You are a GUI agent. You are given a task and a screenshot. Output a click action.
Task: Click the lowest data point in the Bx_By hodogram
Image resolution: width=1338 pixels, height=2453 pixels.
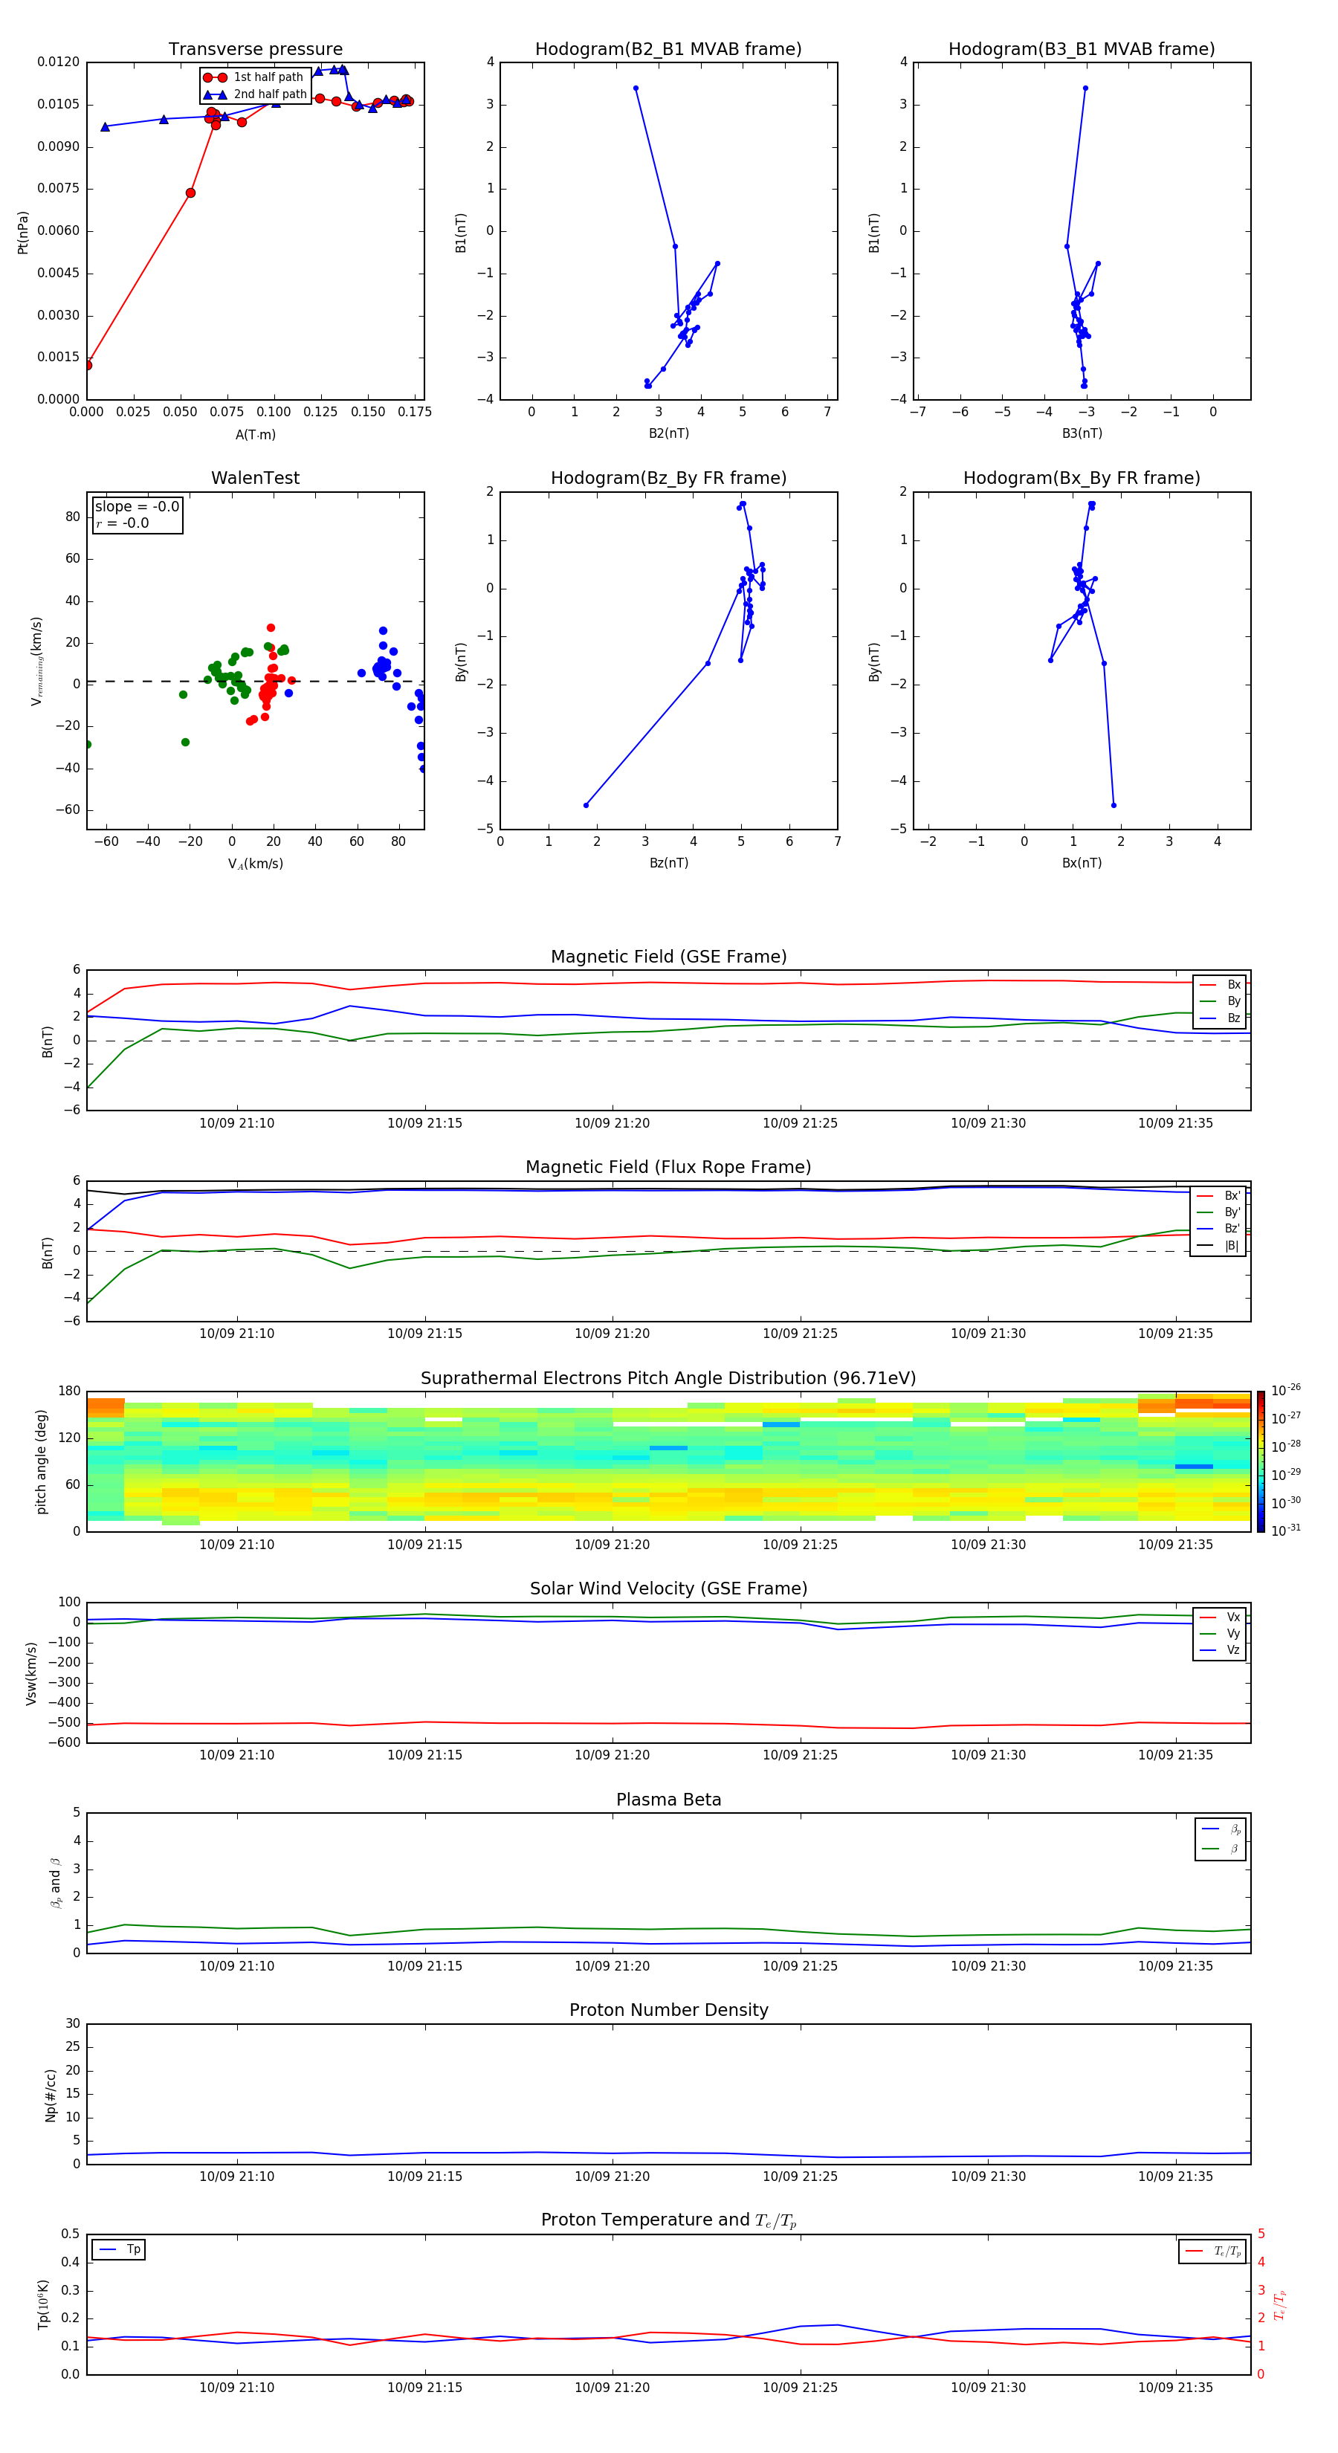(x=1114, y=806)
